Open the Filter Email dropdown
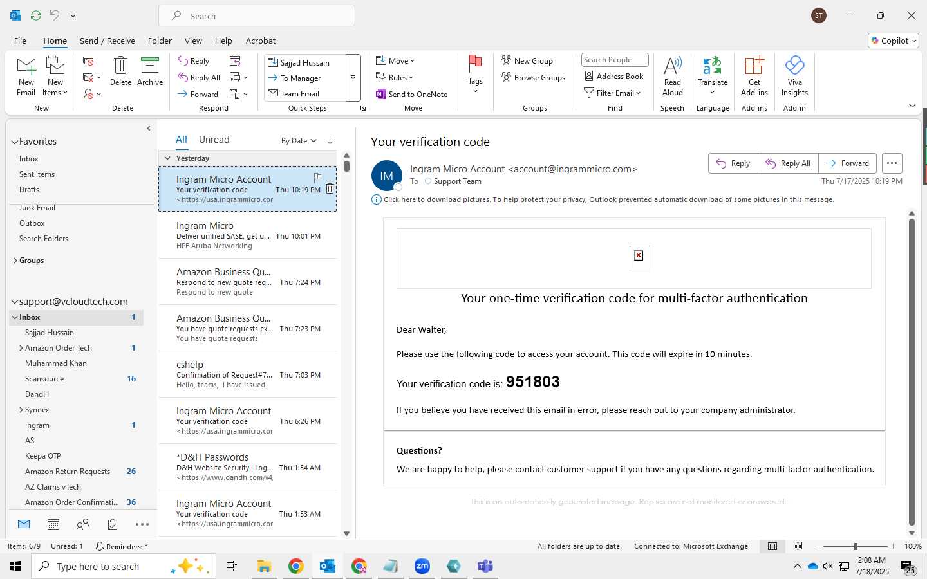Image resolution: width=927 pixels, height=579 pixels. point(612,93)
